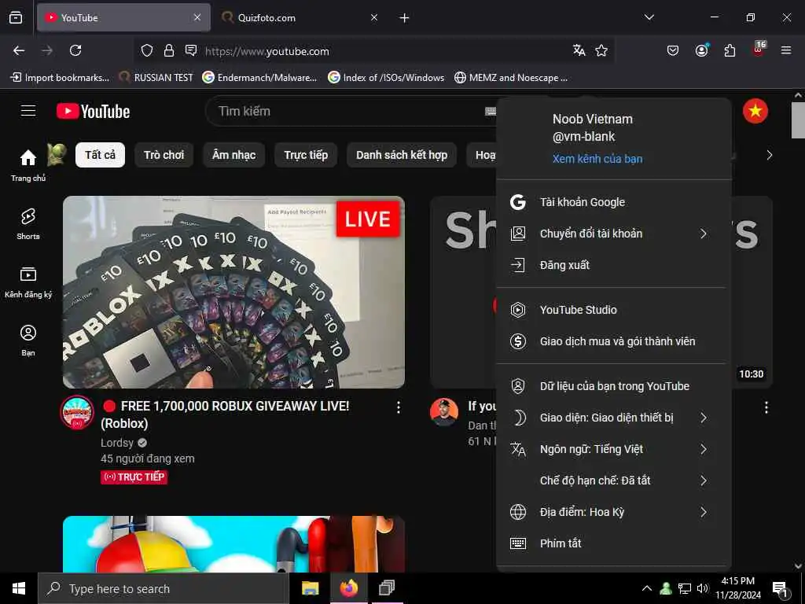
Task: Click the Xem kênh của bạn link
Action: pos(597,159)
